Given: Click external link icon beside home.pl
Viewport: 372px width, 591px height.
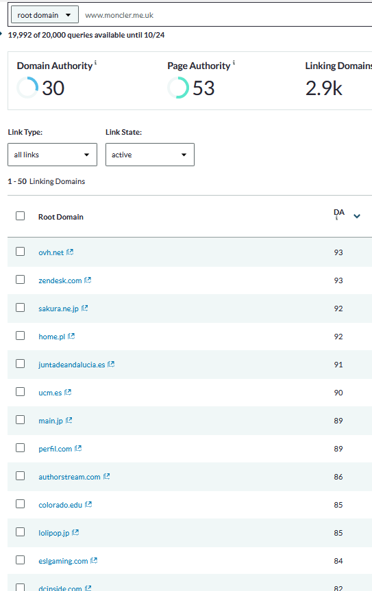Looking at the screenshot, I should [x=71, y=337].
